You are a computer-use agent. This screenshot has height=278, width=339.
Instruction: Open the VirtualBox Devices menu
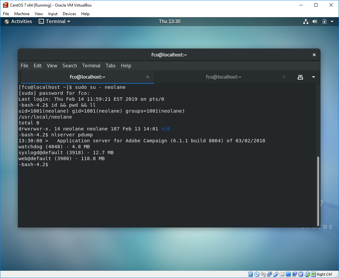[69, 14]
